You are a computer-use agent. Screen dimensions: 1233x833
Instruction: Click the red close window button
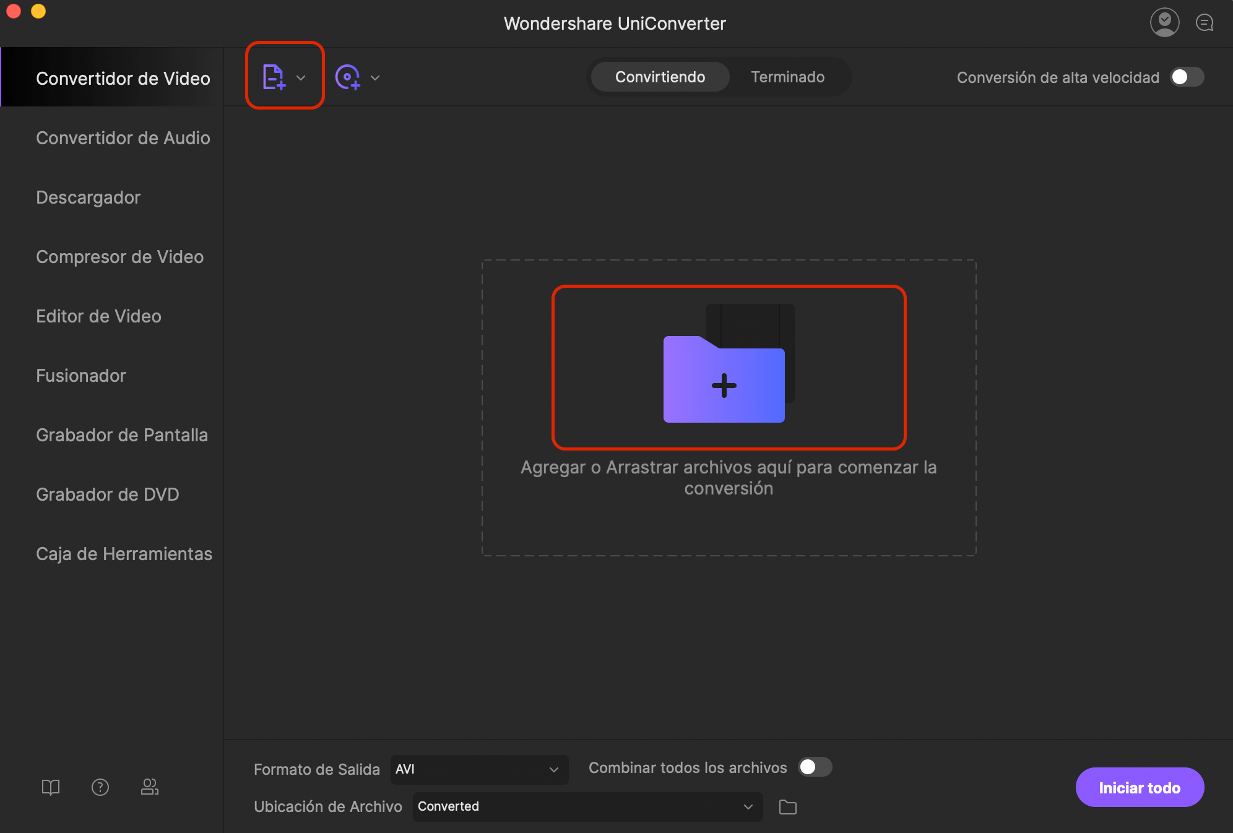pos(14,11)
